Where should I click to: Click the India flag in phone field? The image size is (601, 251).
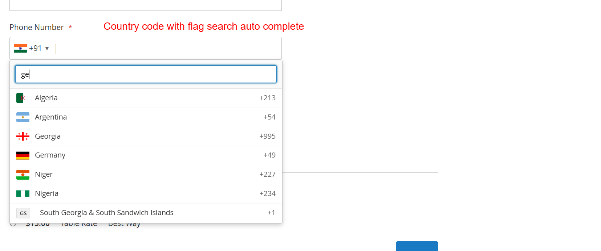tap(20, 49)
